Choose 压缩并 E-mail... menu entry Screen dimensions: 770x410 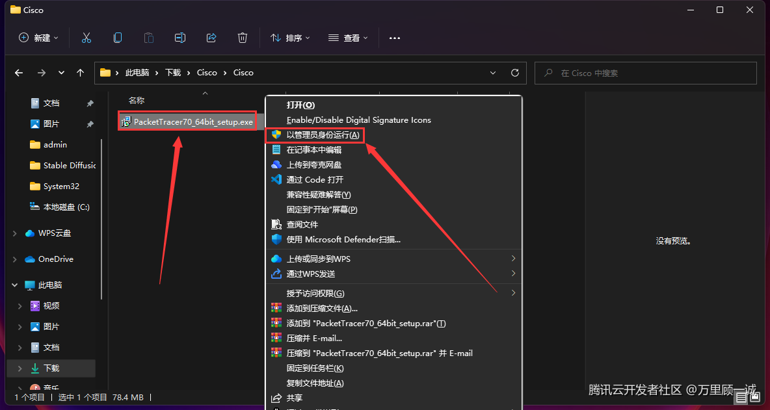314,339
